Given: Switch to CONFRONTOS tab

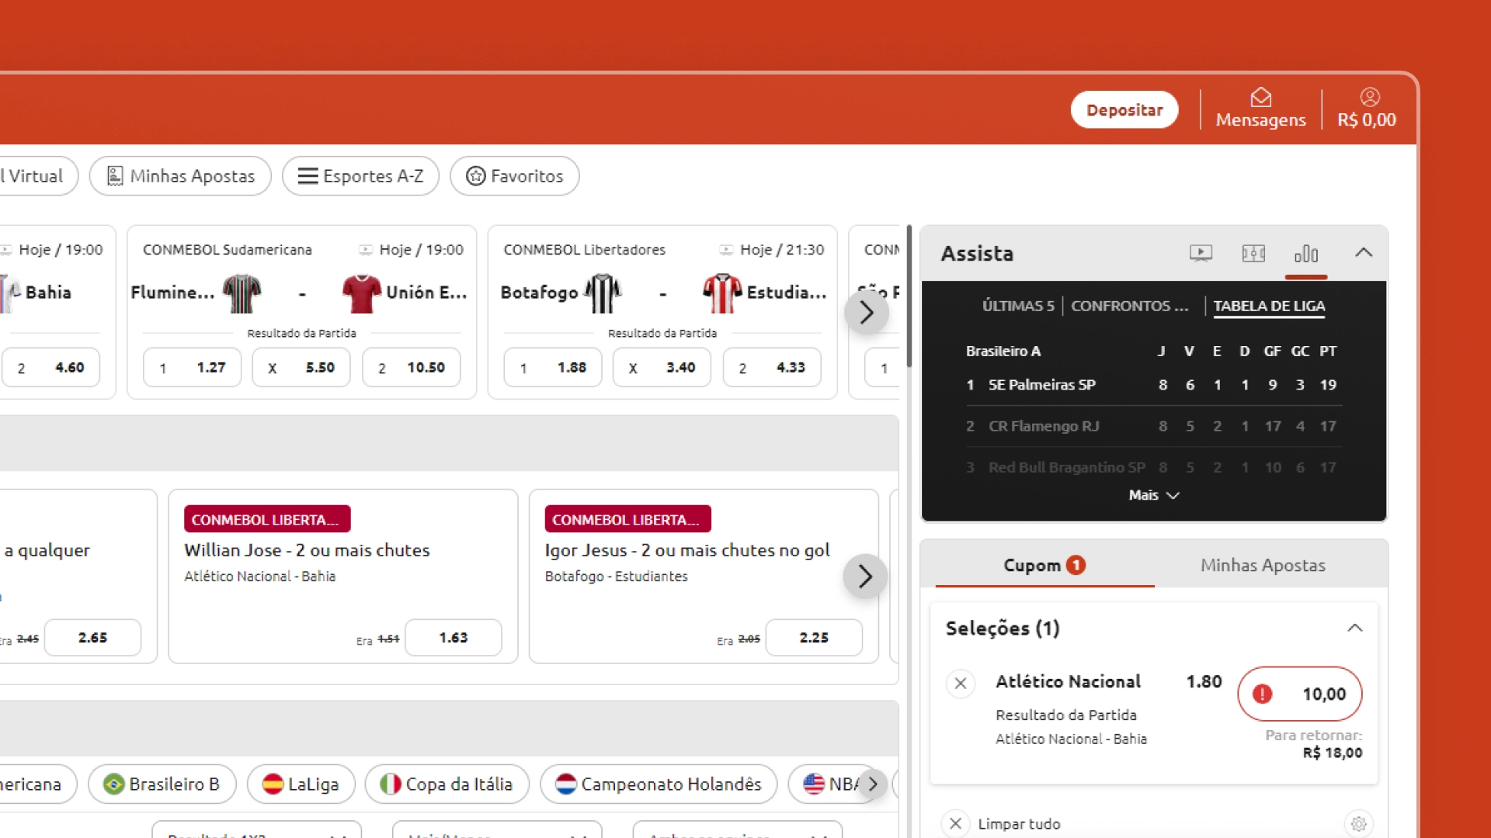Looking at the screenshot, I should click(x=1130, y=306).
